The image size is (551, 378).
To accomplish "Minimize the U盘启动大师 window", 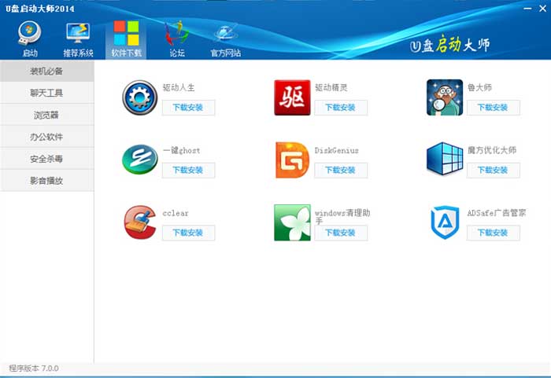I will tap(527, 8).
